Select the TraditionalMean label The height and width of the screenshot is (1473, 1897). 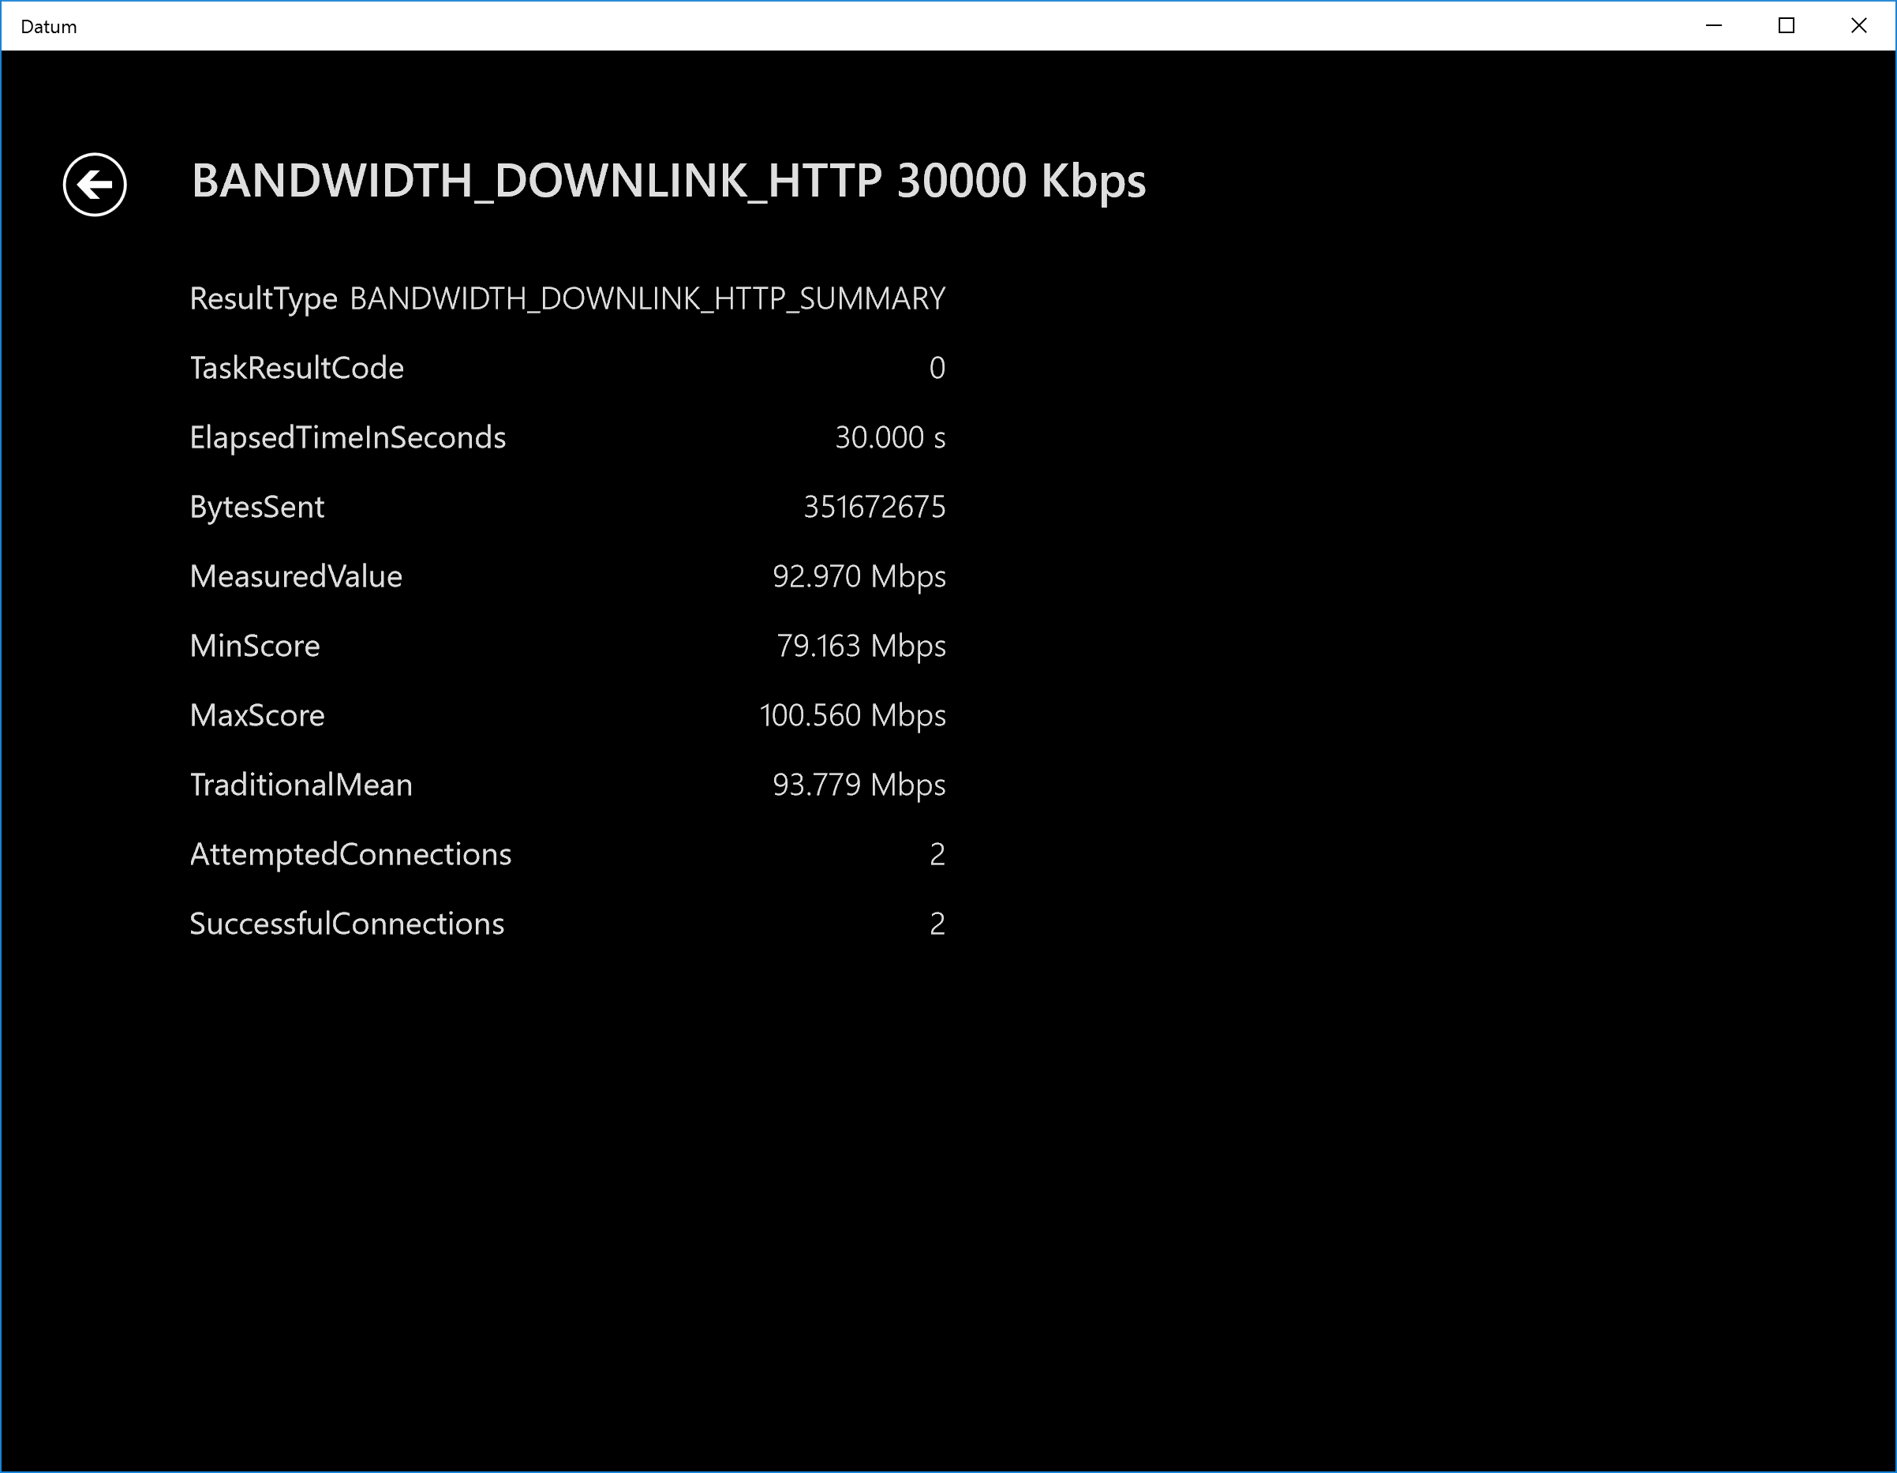pyautogui.click(x=301, y=785)
